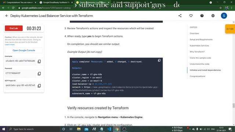The height and width of the screenshot is (132, 235).
Task: Go to the GSP233 outline item
Action: [x=194, y=27]
